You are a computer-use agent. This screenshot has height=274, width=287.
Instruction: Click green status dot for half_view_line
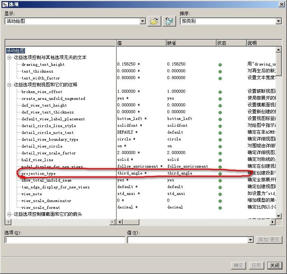(220, 160)
